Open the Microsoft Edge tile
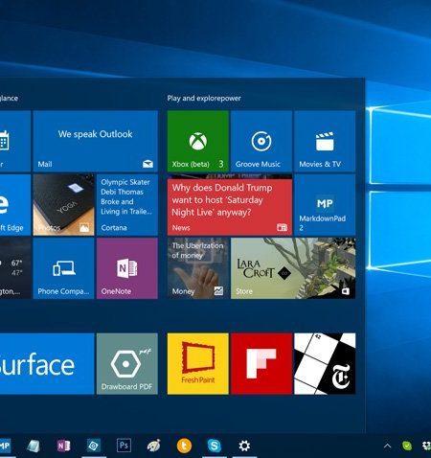The height and width of the screenshot is (458, 431). point(15,205)
